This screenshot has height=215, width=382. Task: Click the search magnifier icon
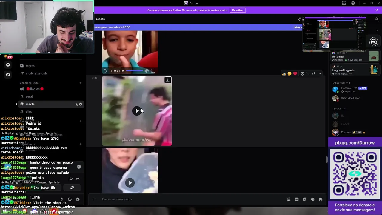[377, 19]
